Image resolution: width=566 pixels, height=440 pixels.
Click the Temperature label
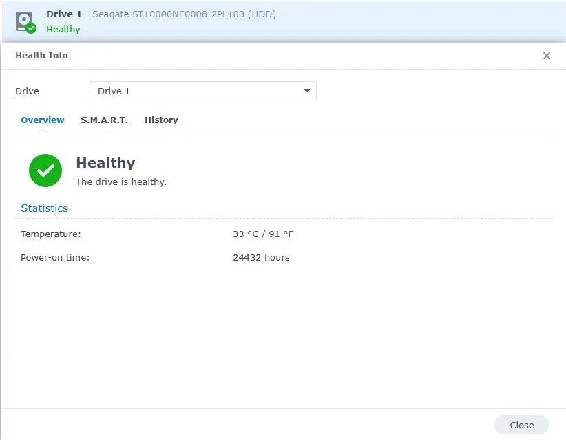tap(51, 234)
